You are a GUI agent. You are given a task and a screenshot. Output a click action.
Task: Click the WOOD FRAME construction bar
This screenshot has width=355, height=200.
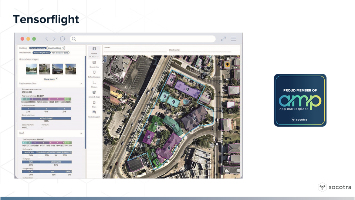click(x=46, y=119)
